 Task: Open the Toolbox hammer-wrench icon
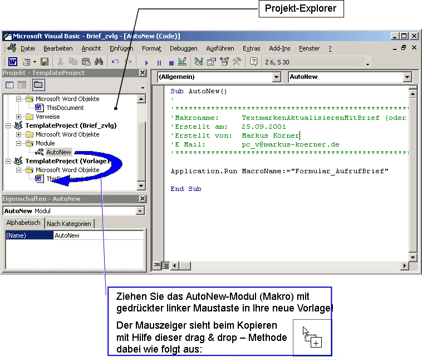point(237,62)
